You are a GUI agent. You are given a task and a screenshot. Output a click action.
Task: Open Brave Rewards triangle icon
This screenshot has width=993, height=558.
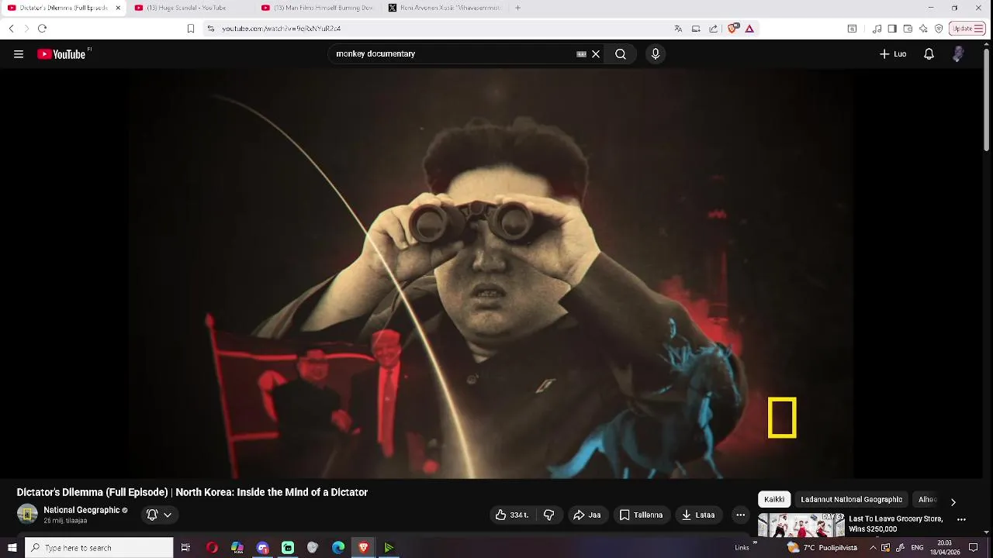749,29
